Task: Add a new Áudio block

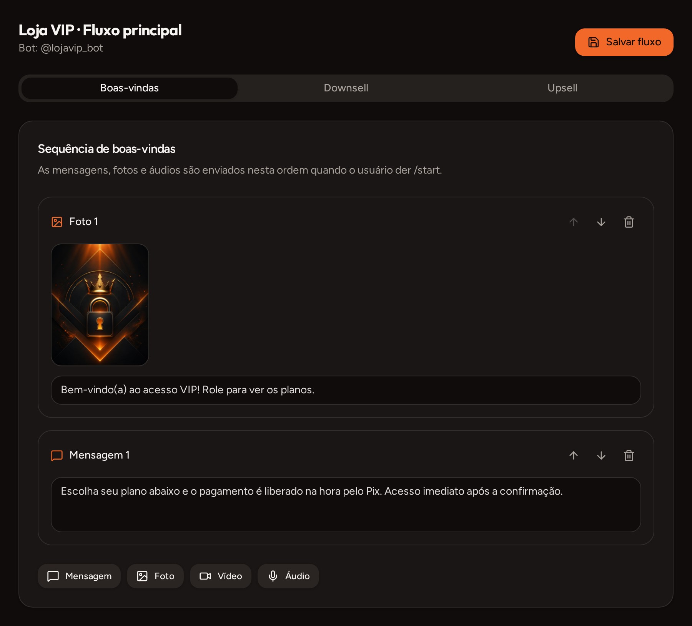Action: 288,576
